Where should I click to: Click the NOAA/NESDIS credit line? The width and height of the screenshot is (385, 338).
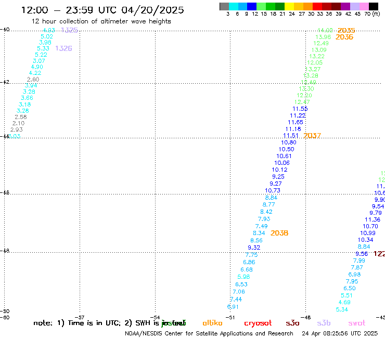click(209, 333)
